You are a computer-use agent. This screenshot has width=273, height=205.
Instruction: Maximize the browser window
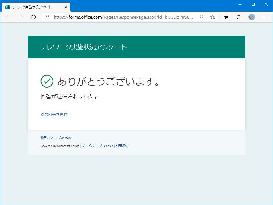coord(253,4)
